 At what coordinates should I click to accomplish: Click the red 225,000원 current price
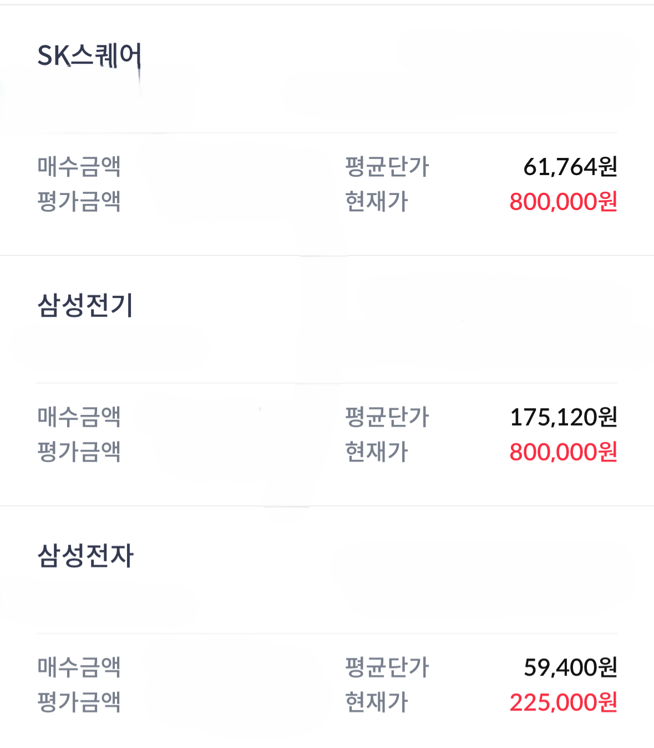click(x=564, y=703)
